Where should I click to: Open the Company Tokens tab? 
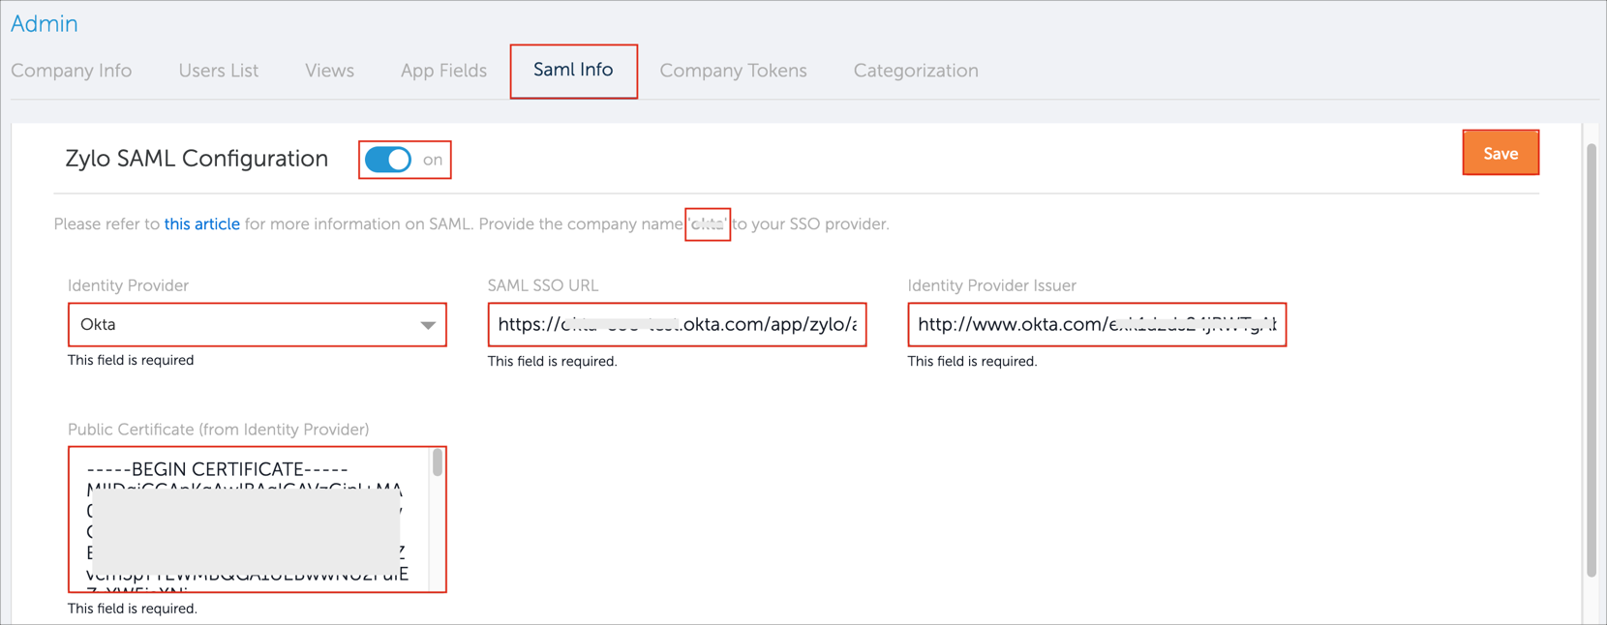coord(733,71)
